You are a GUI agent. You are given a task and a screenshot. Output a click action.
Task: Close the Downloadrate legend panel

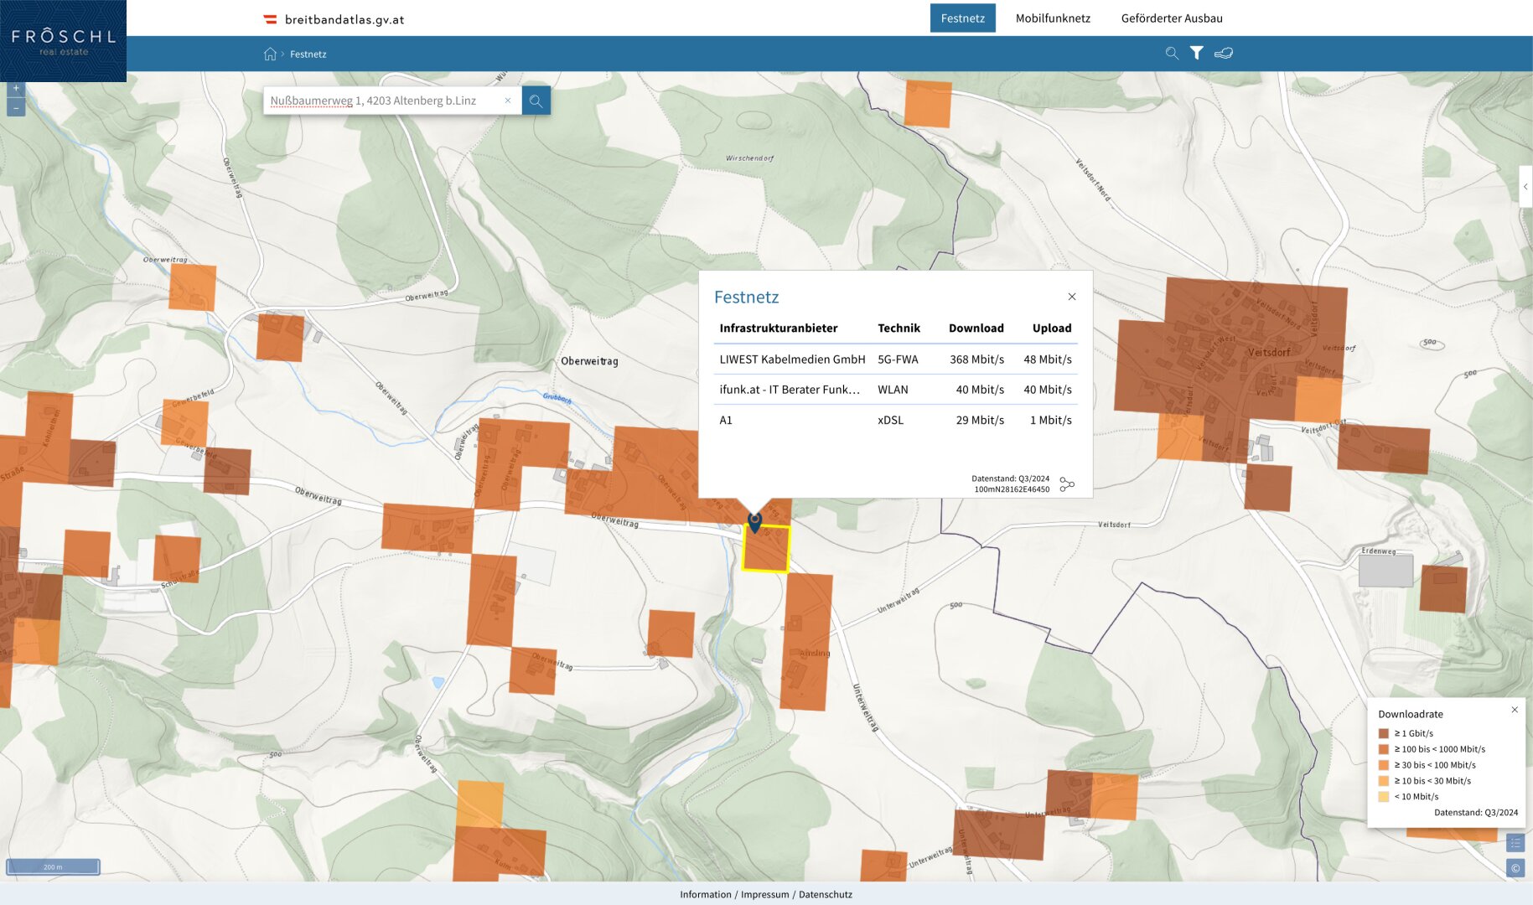click(1515, 710)
